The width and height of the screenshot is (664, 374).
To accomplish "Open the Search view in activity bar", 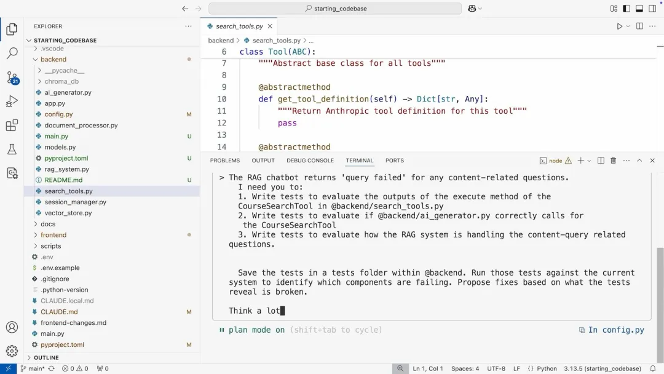I will pos(12,54).
